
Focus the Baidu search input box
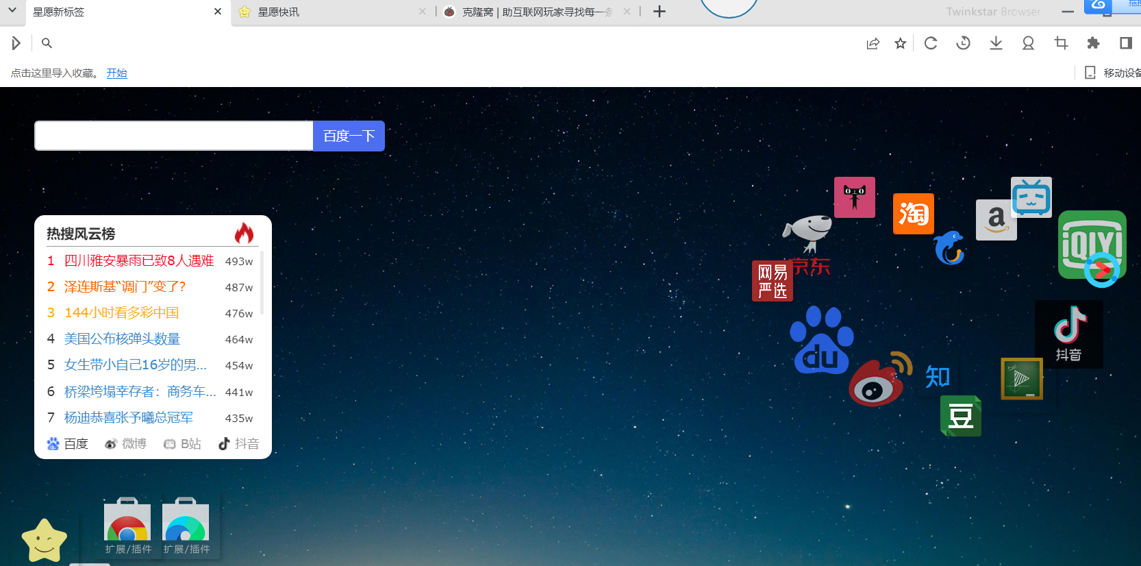(x=174, y=136)
